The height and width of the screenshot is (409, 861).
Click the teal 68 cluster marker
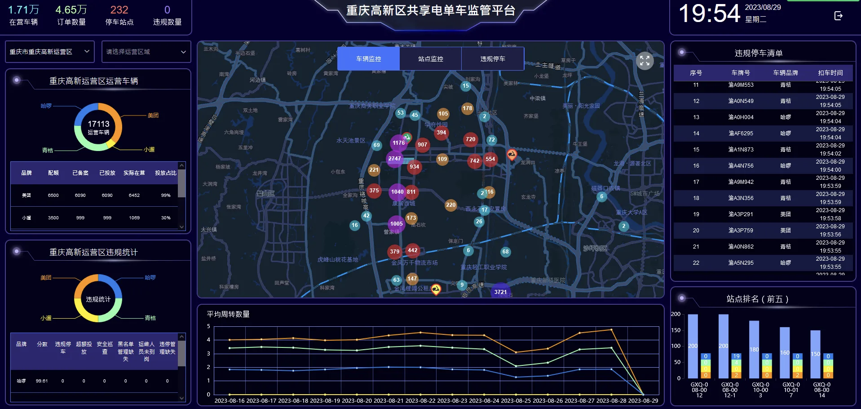point(505,252)
